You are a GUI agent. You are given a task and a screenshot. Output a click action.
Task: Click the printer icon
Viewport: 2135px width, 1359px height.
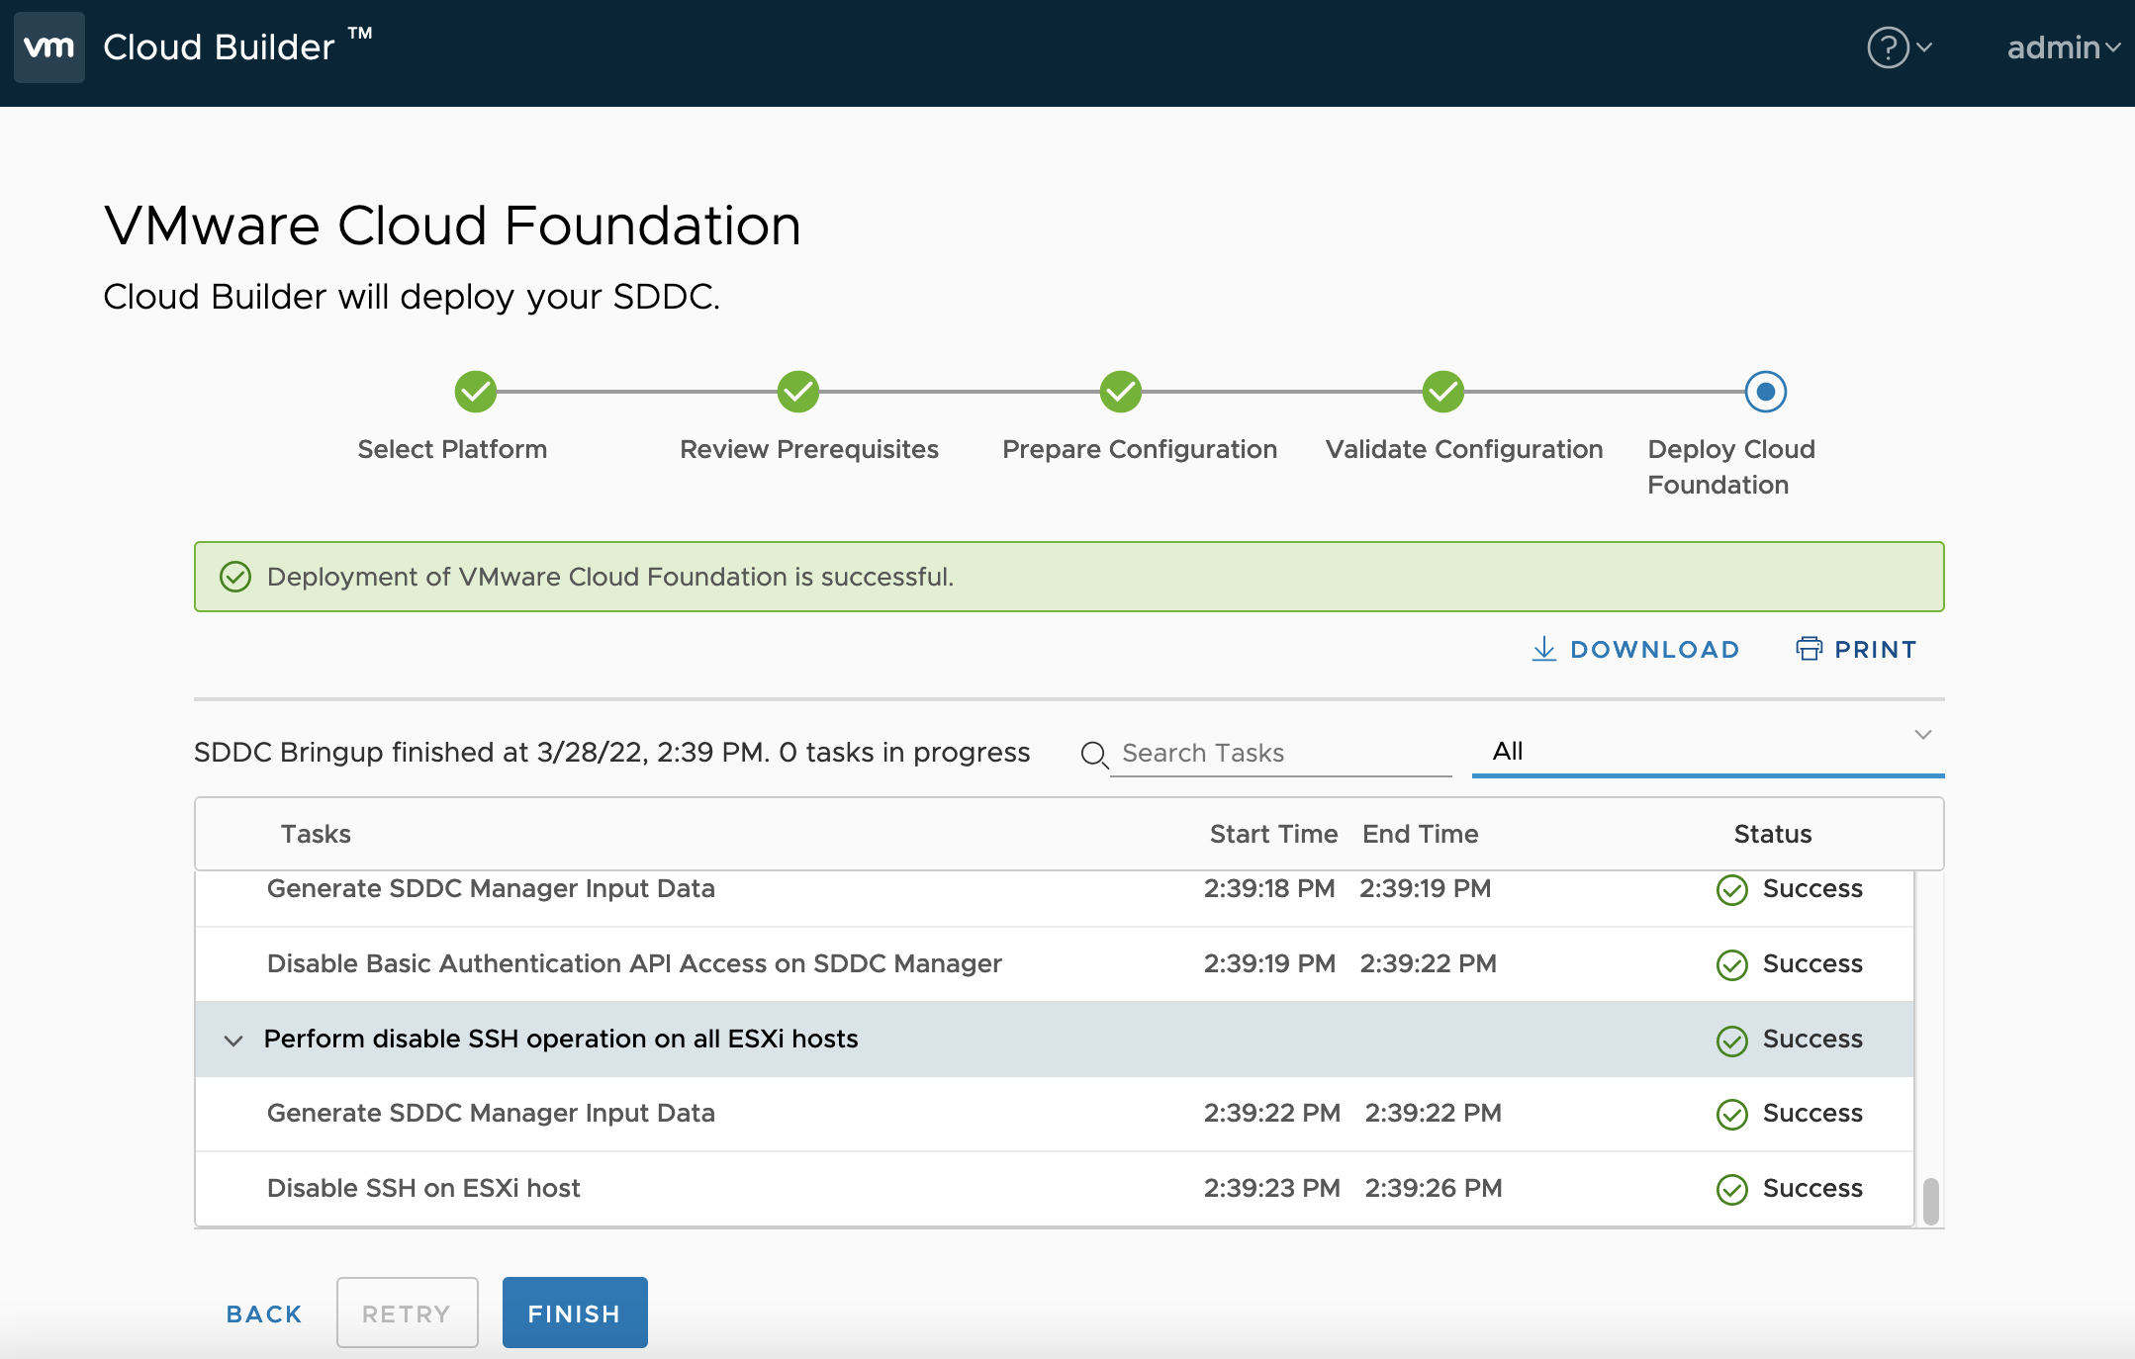click(x=1809, y=649)
